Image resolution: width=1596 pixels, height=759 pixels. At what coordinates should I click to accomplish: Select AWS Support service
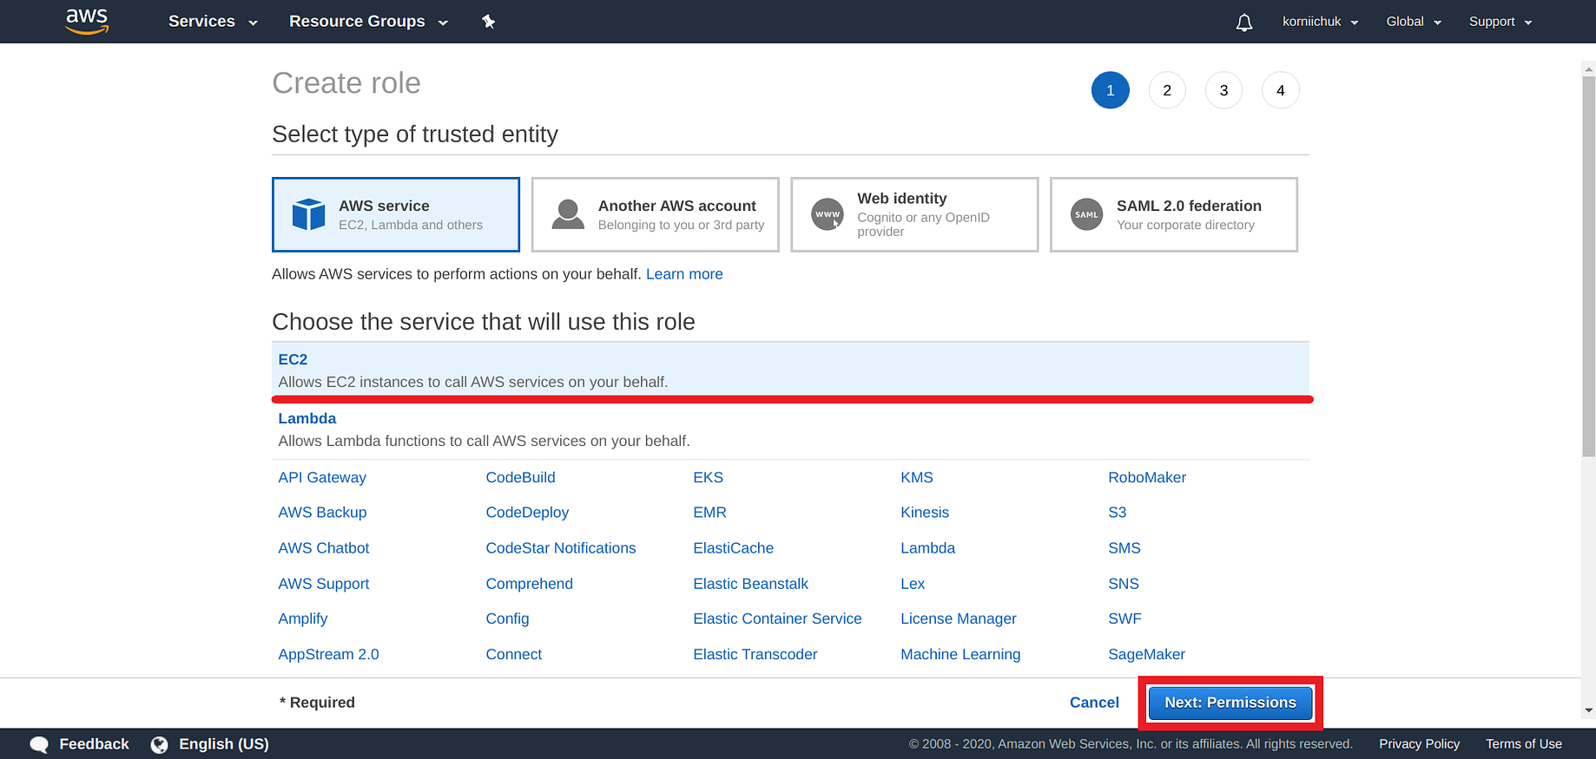click(323, 584)
